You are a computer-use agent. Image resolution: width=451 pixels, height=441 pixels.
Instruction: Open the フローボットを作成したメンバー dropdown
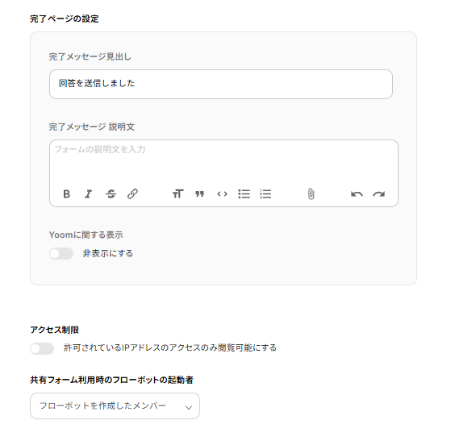115,406
